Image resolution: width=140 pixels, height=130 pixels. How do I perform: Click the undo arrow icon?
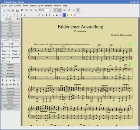(27, 10)
